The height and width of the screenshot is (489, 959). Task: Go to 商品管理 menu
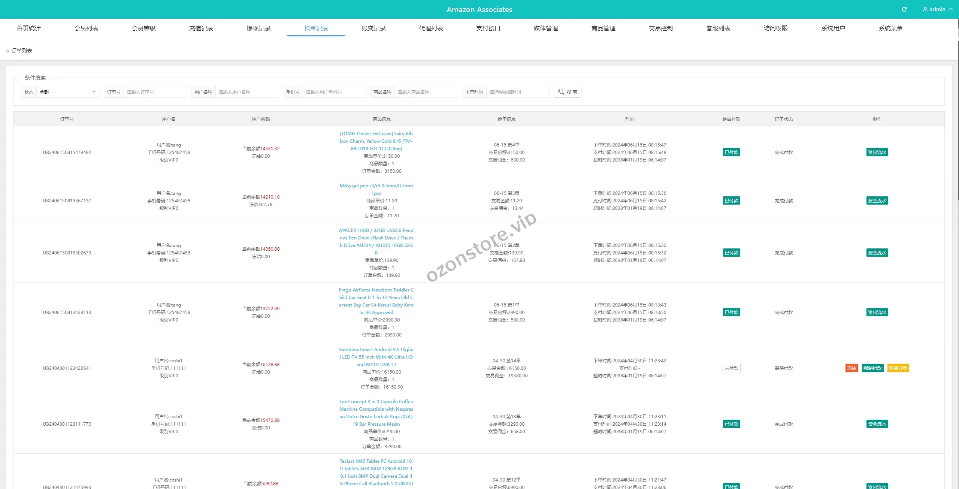[603, 28]
